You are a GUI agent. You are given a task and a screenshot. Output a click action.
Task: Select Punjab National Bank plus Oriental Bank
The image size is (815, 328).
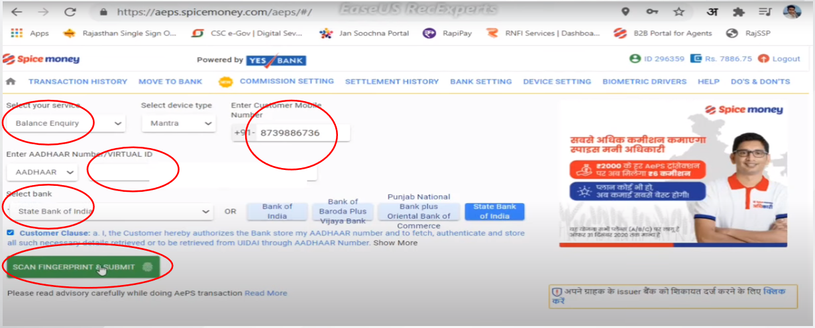click(x=418, y=212)
